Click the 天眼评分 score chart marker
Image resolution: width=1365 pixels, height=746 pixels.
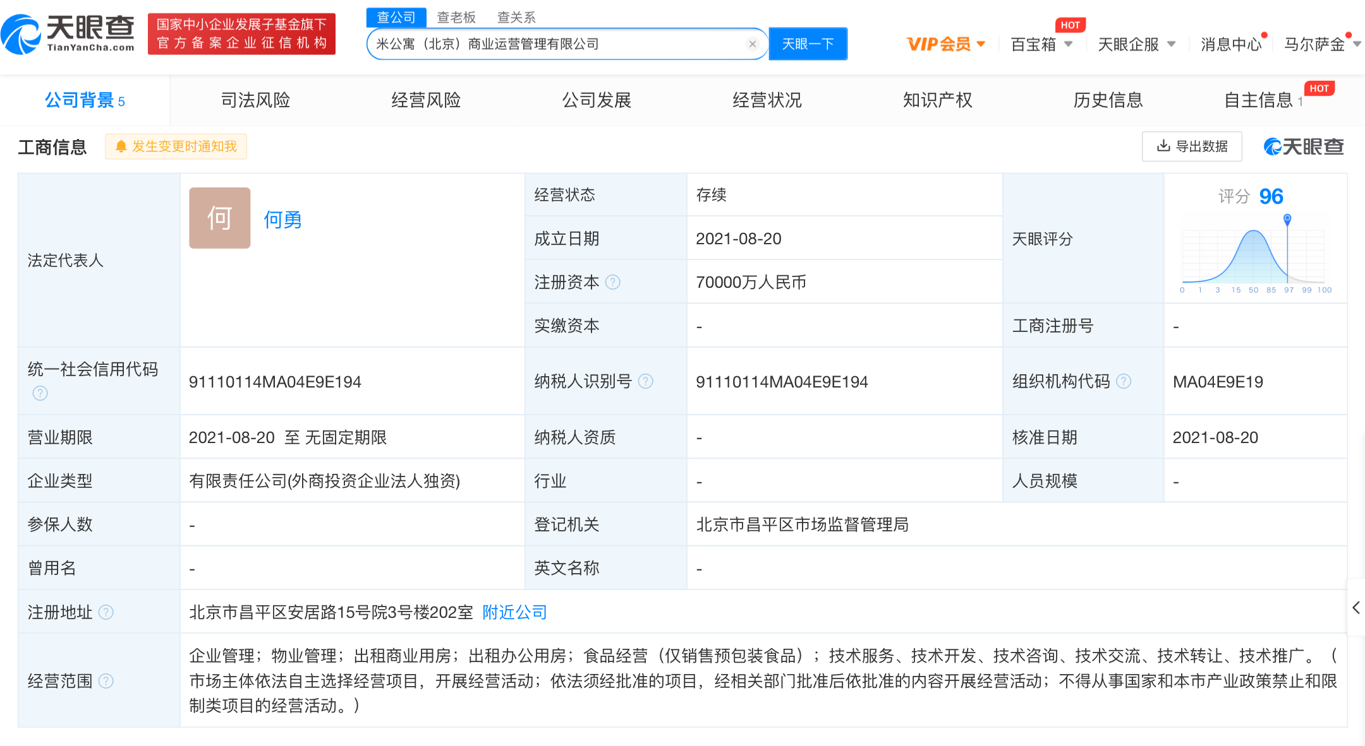click(x=1287, y=219)
